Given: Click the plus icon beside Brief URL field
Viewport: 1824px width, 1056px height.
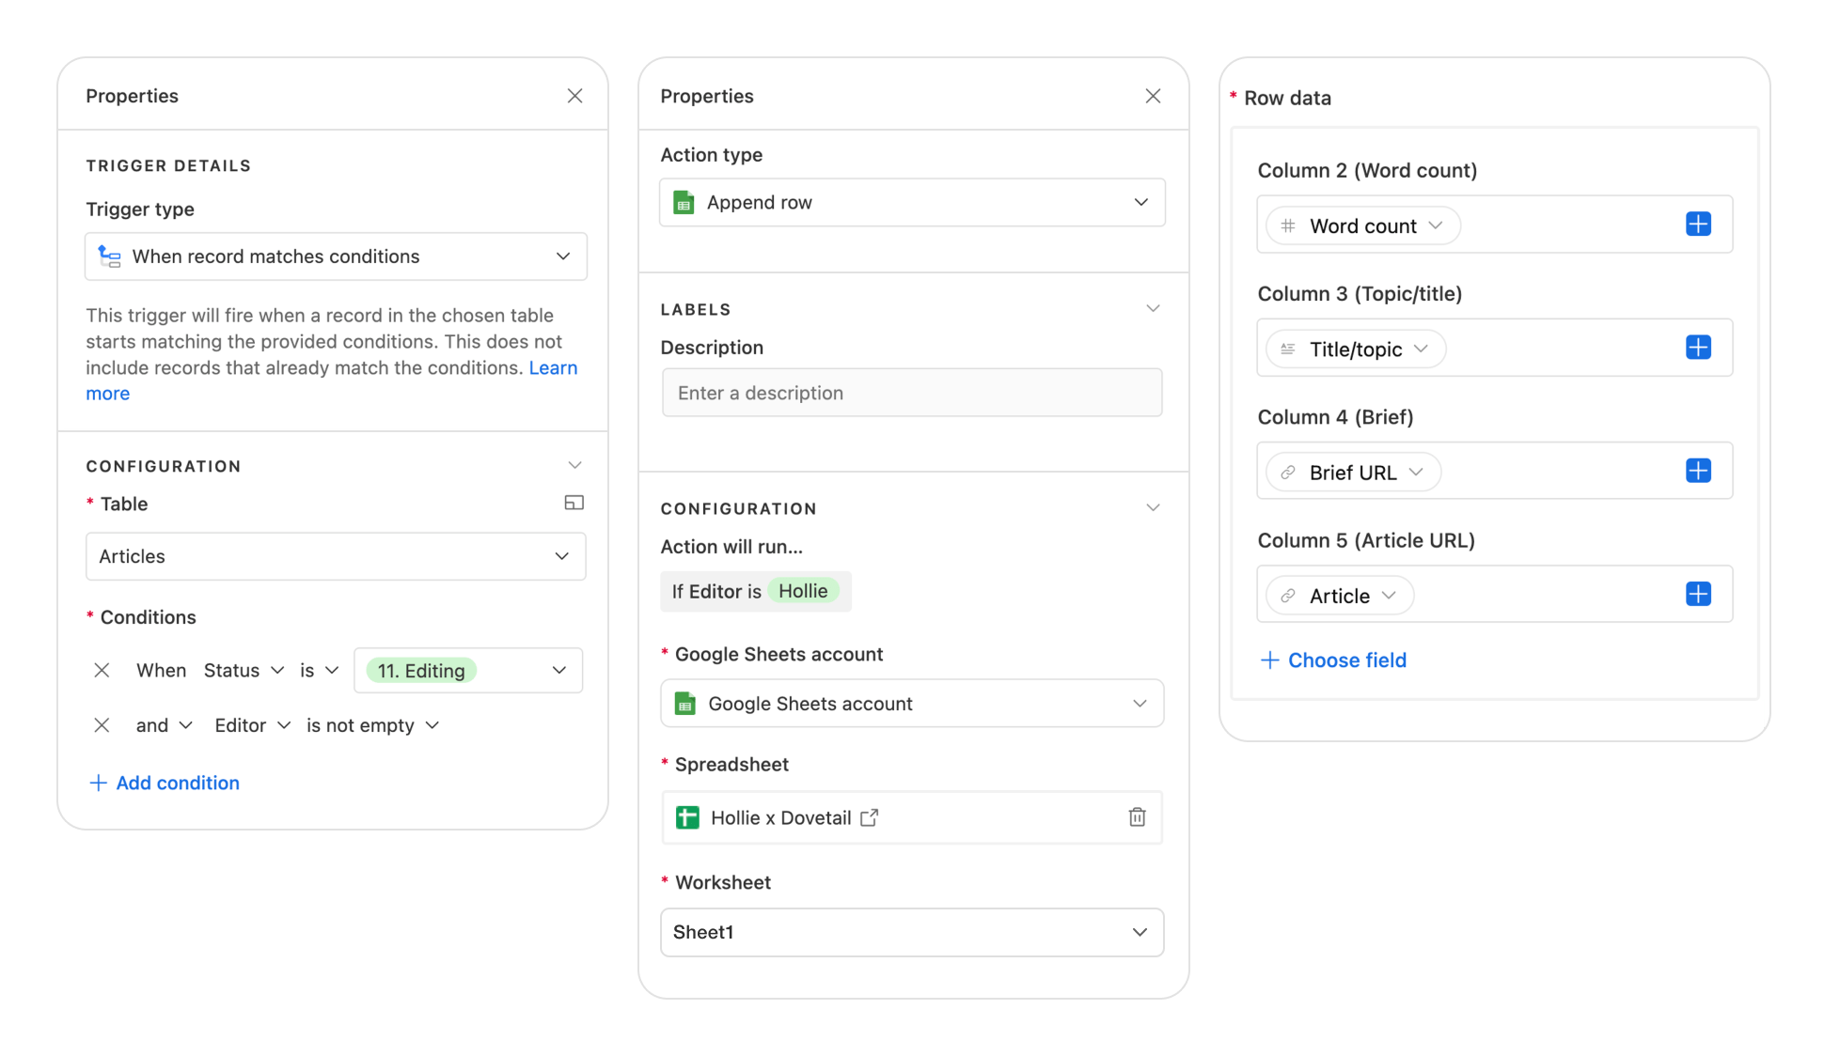Looking at the screenshot, I should tap(1698, 471).
